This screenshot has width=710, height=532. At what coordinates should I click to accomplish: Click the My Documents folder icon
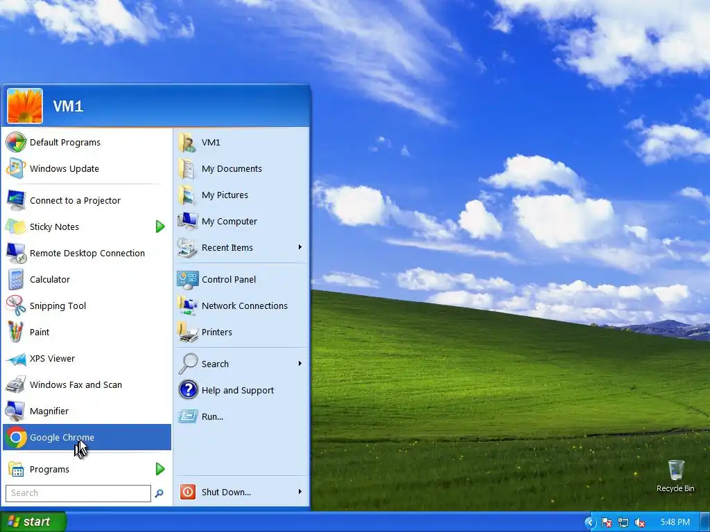[x=187, y=168]
